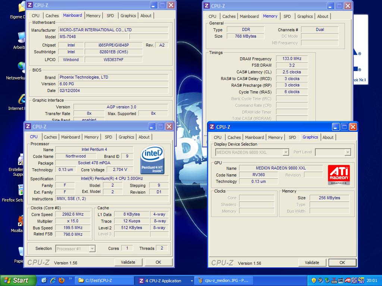Launch Firefox from the quick launch bar
Screen dimensions: 382x286
point(62,280)
